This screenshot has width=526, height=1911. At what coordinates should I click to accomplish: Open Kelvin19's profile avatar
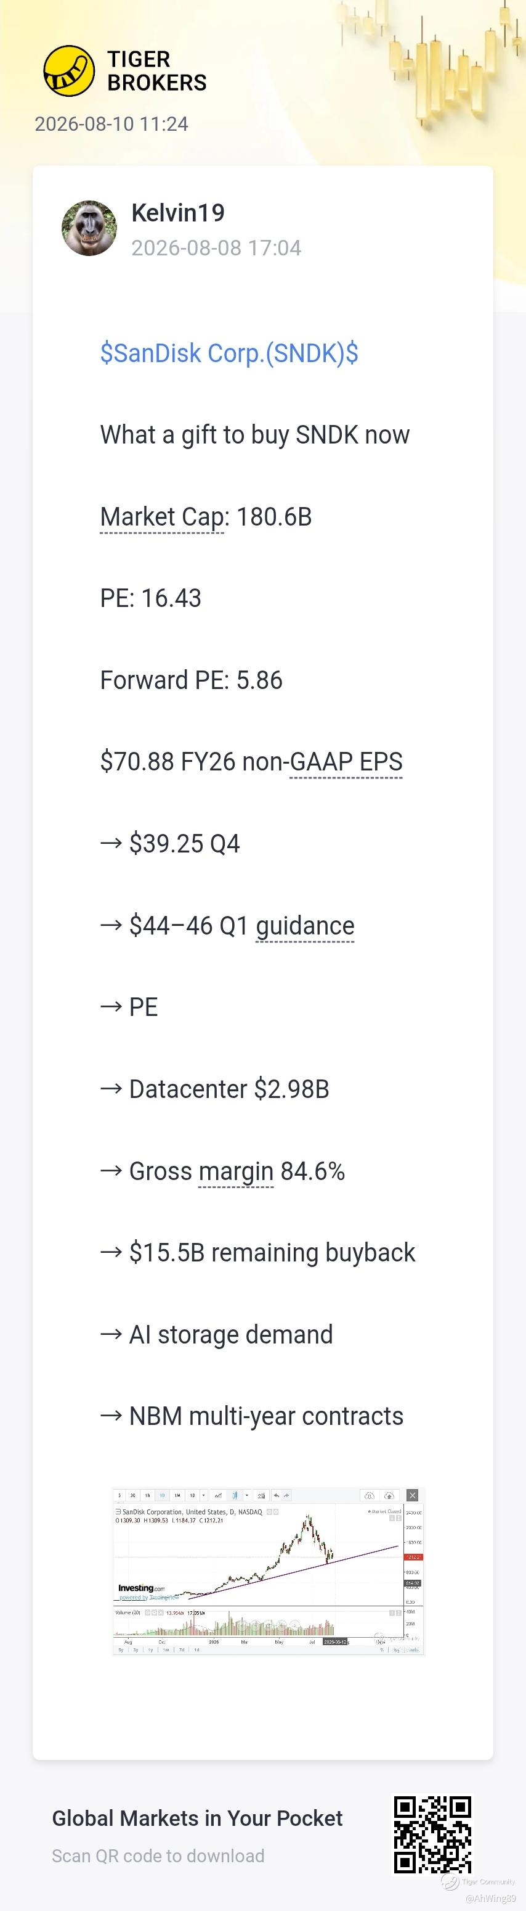(89, 228)
